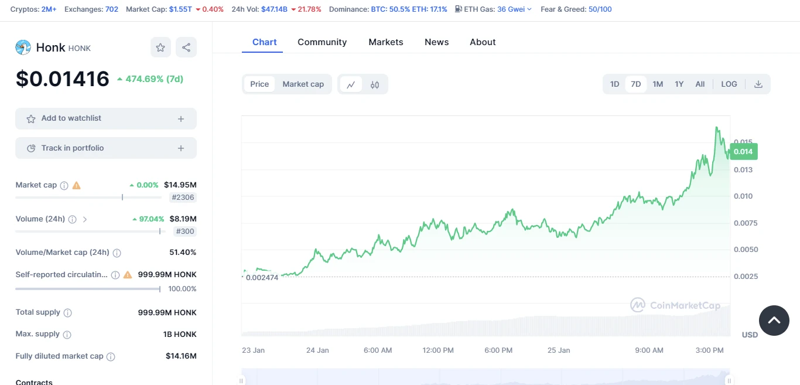Screen dimensions: 800x385
Task: Click the watchlist star outline icon
Action: click(x=31, y=119)
